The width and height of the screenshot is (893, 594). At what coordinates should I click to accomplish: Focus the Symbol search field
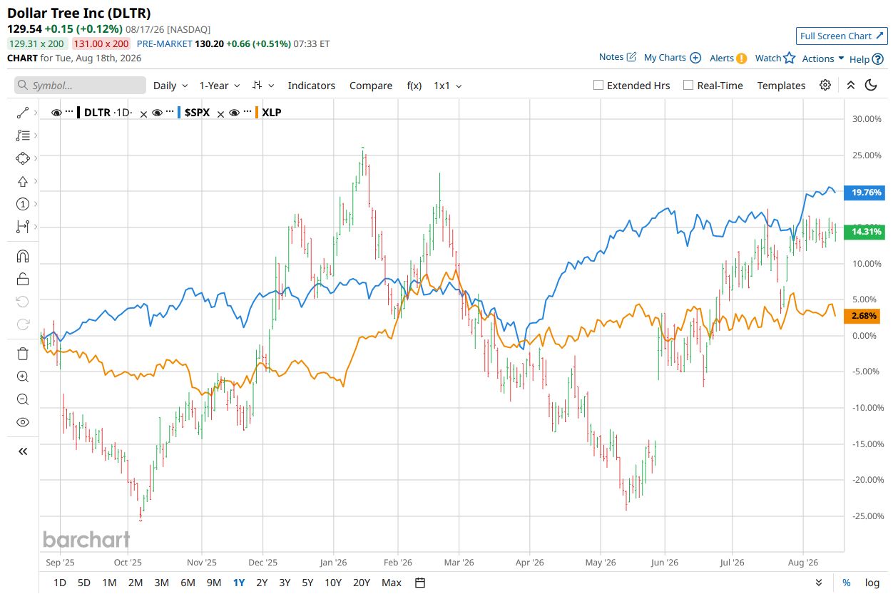tap(80, 86)
